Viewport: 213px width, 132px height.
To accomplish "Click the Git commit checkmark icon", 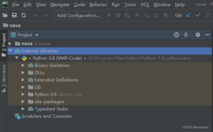I will (198, 15).
